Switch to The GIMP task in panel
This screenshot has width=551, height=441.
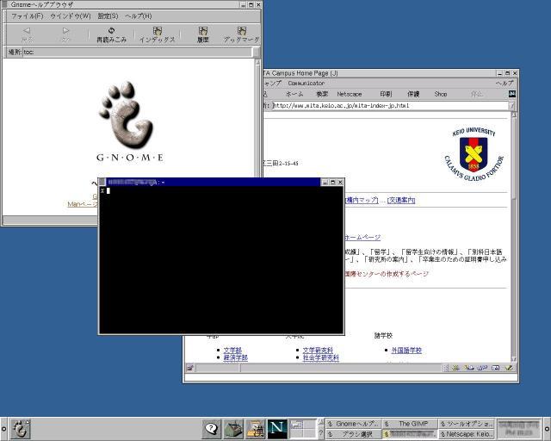point(410,424)
